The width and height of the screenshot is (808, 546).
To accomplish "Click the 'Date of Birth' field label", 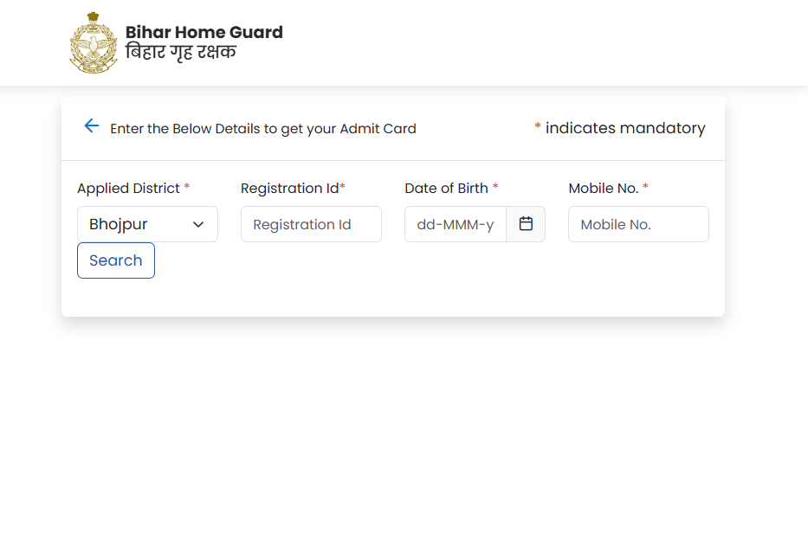I will pyautogui.click(x=446, y=188).
